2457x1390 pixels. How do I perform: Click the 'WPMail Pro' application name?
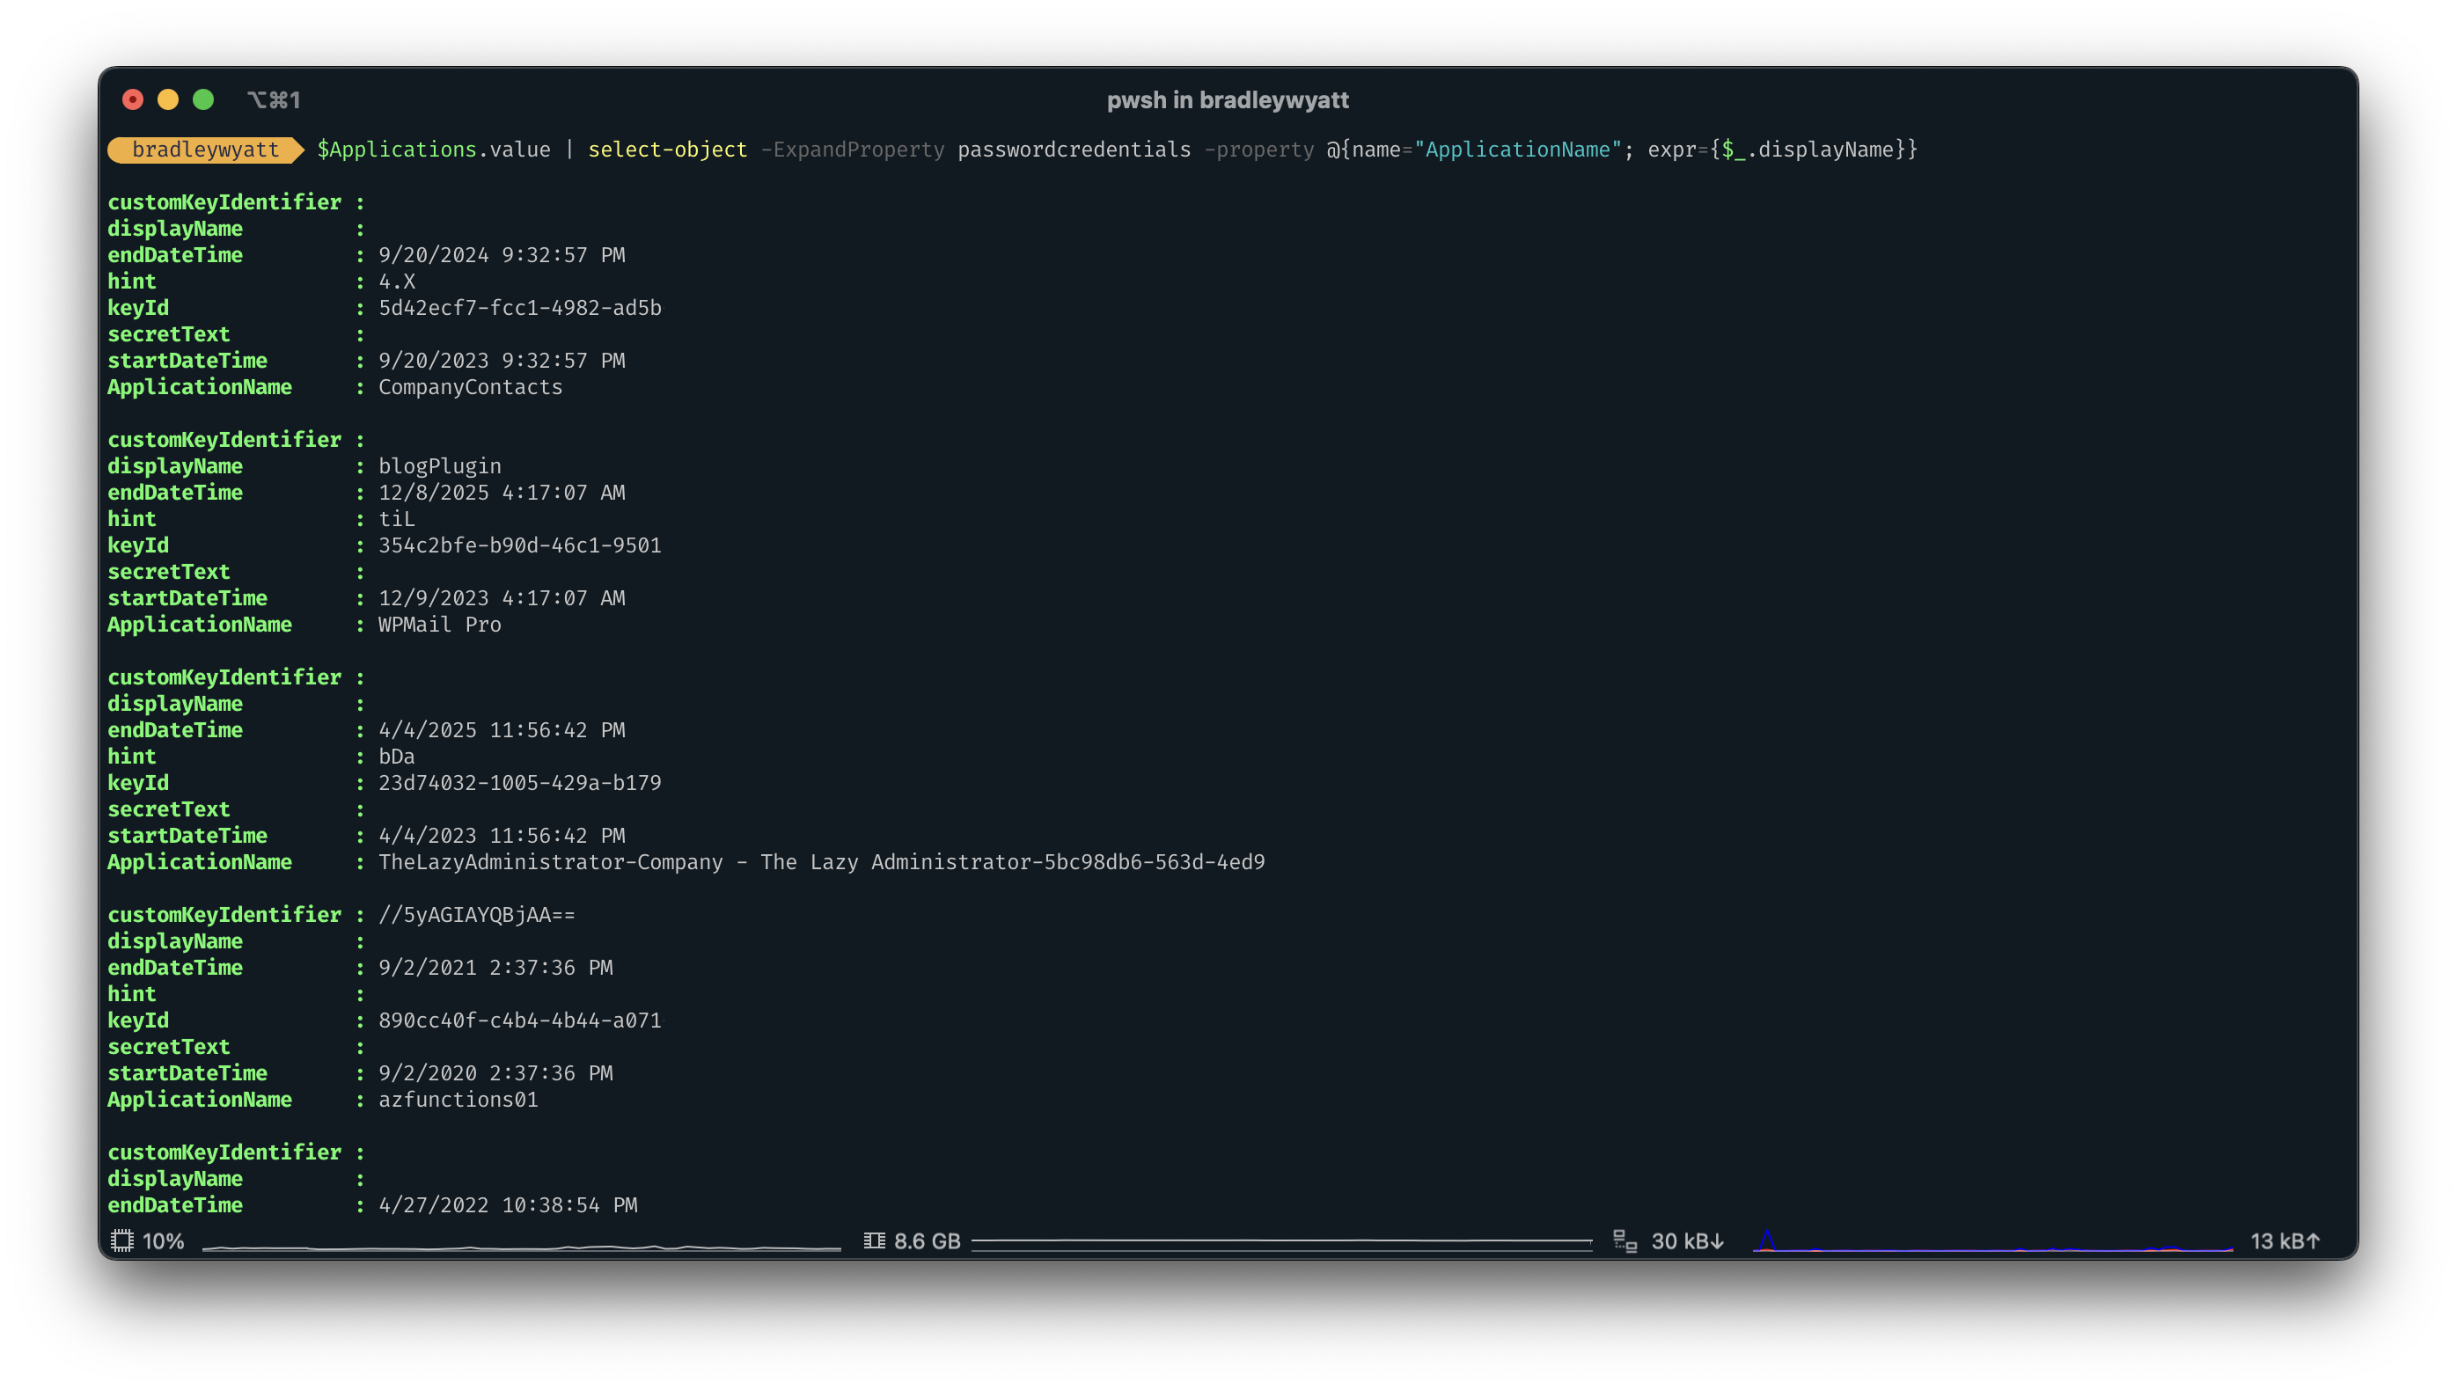[440, 625]
